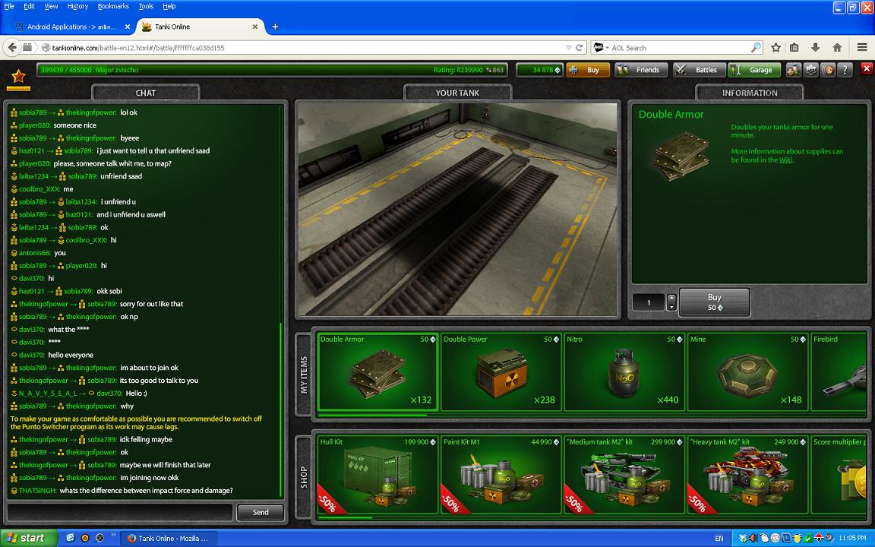This screenshot has width=875, height=547.
Task: Select the Double Power supply card
Action: click(501, 372)
